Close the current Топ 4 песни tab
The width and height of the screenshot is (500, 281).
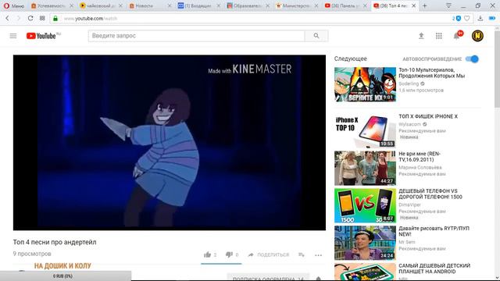point(413,5)
